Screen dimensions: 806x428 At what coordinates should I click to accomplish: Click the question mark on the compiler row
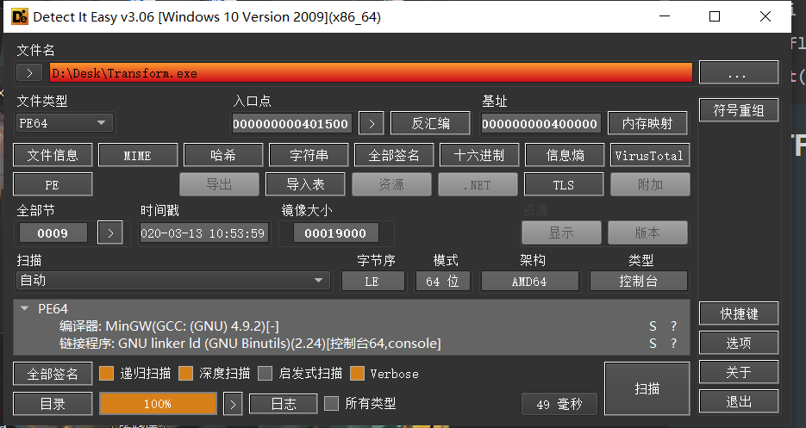point(673,326)
